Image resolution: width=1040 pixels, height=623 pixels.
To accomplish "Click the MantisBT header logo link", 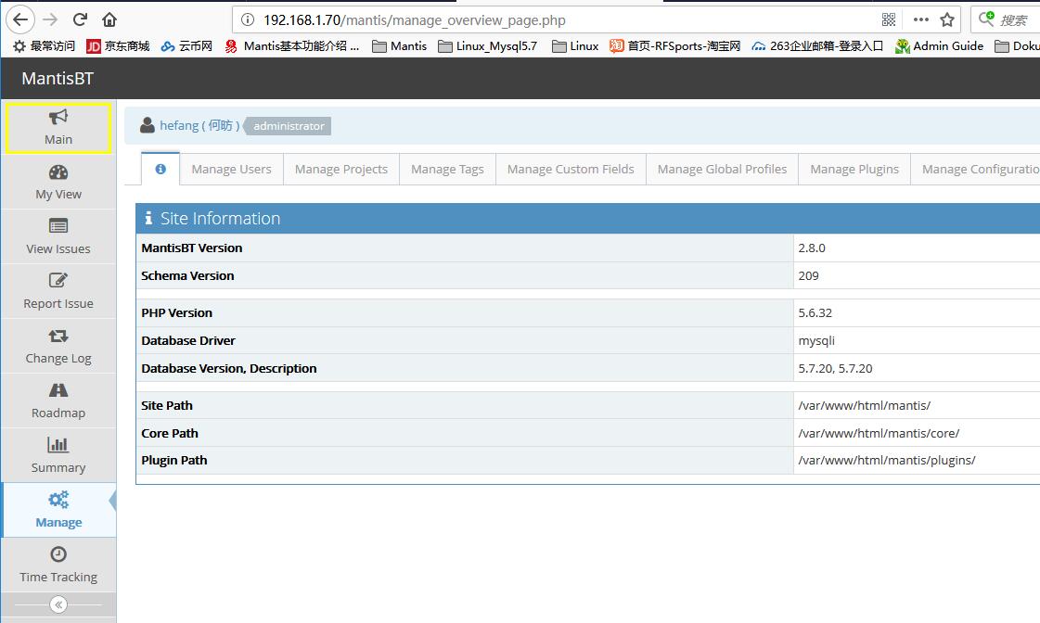I will (58, 79).
